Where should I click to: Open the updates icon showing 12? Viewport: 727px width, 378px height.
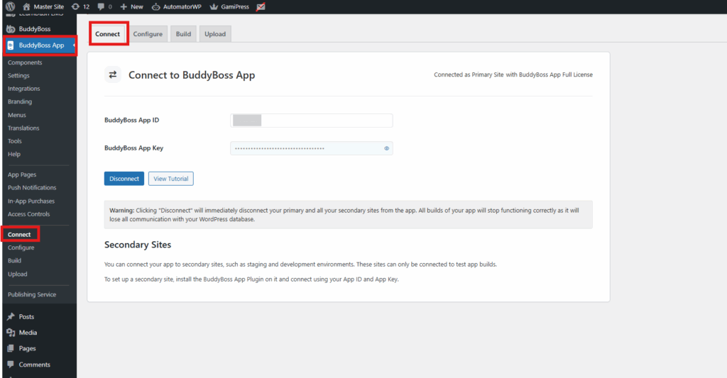tap(75, 6)
